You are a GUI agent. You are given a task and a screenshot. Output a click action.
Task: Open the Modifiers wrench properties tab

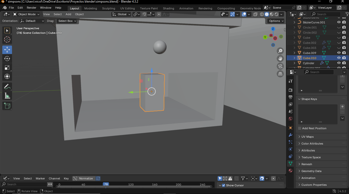coord(290,135)
